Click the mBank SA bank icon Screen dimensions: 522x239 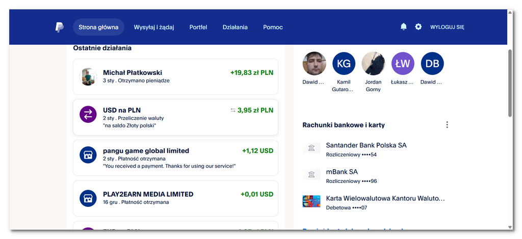[311, 174]
